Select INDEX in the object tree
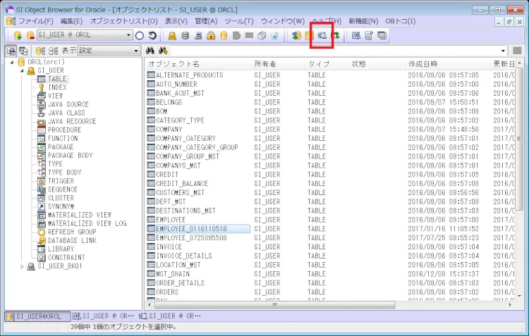This screenshot has width=529, height=336. tap(57, 87)
